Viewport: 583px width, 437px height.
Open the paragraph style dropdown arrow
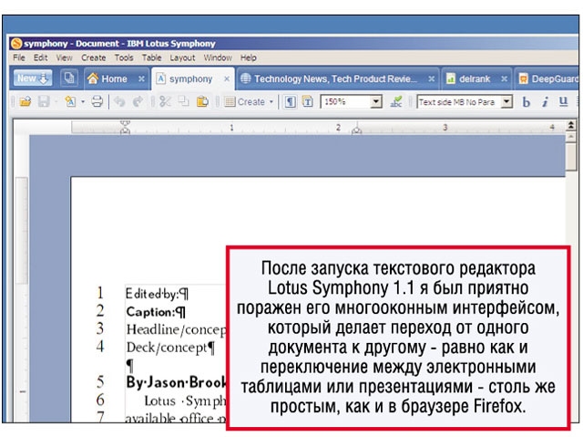coord(506,101)
